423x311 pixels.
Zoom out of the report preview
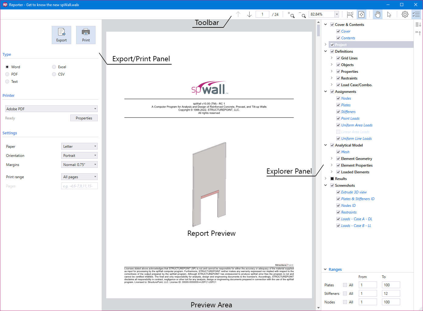point(302,14)
